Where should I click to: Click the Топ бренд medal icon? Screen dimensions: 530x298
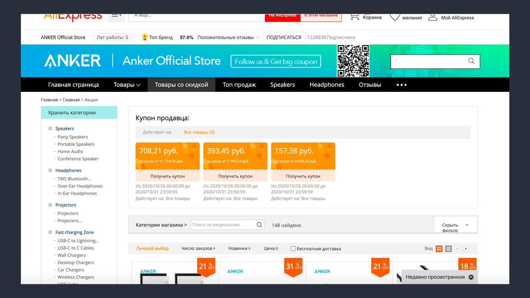pyautogui.click(x=144, y=38)
